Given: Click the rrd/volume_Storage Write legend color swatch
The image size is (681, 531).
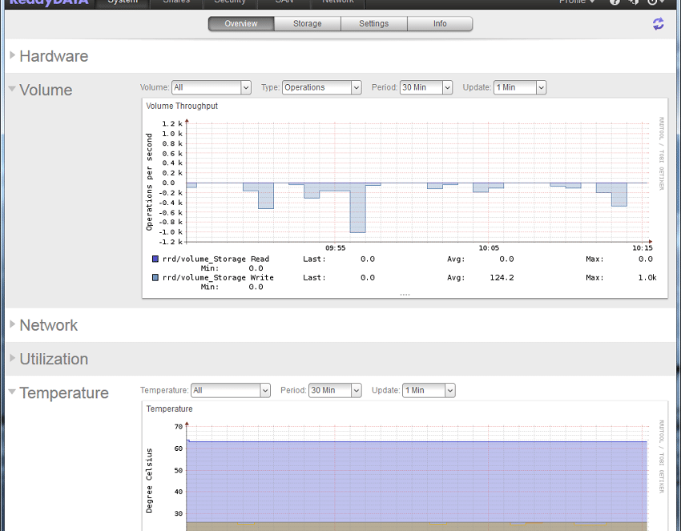Looking at the screenshot, I should pos(155,277).
